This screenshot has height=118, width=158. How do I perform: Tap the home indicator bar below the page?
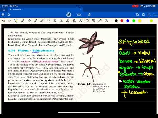click(79, 112)
